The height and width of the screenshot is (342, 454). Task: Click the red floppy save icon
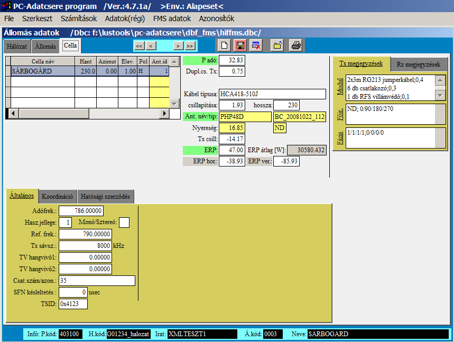pyautogui.click(x=240, y=45)
